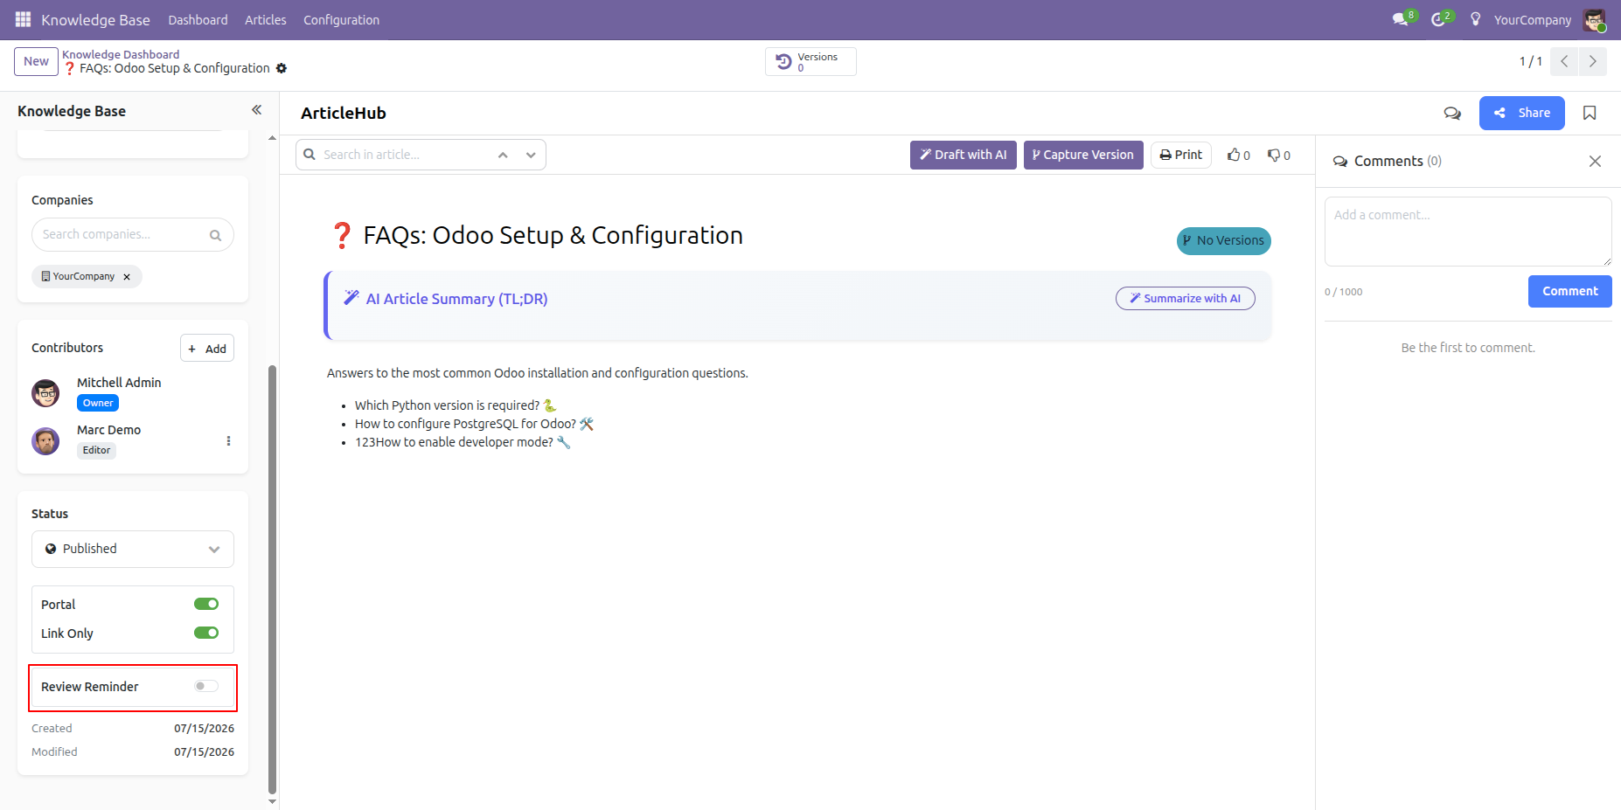Toggle the comments panel chat icon
The image size is (1621, 810).
point(1452,113)
